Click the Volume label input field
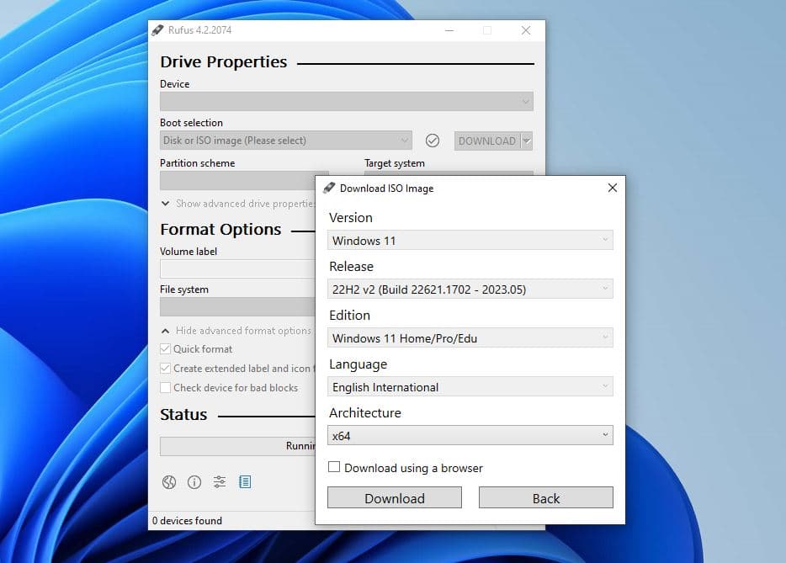Viewport: 786px width, 563px height. 236,268
